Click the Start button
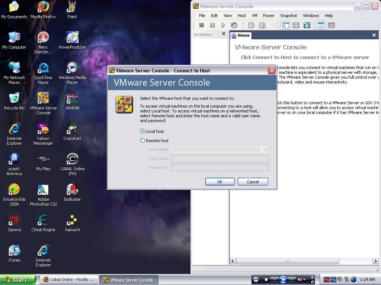 pos(17,279)
